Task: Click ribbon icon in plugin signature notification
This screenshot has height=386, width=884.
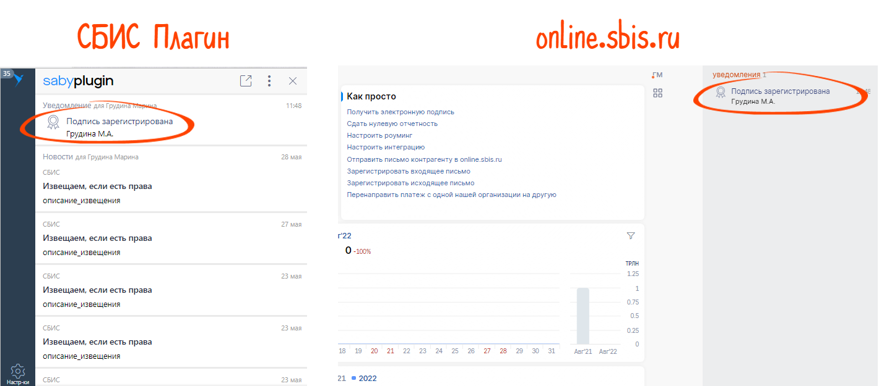Action: point(54,122)
